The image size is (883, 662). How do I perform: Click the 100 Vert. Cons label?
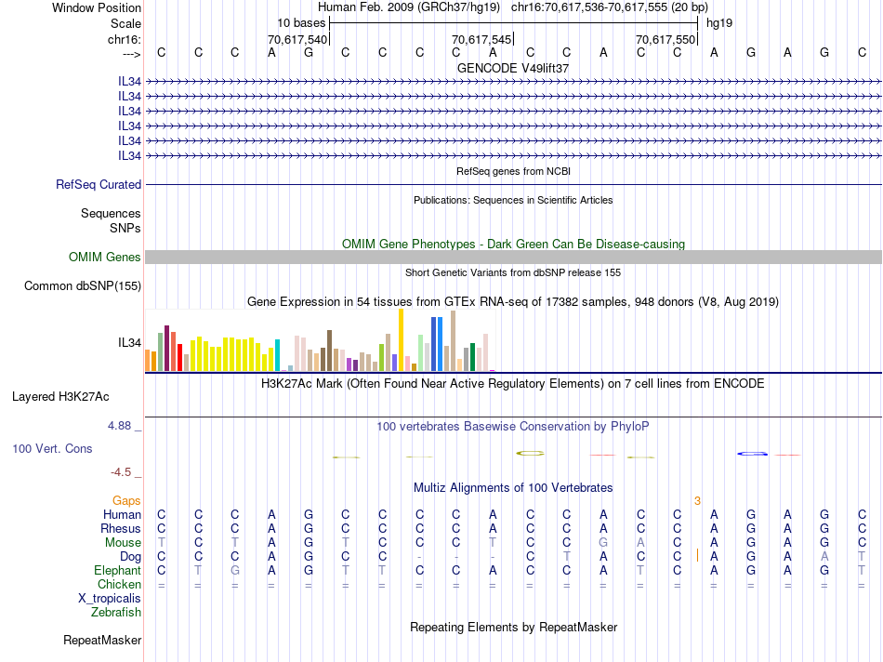52,449
